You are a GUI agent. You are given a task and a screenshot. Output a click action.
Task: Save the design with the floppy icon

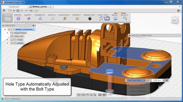18,11
